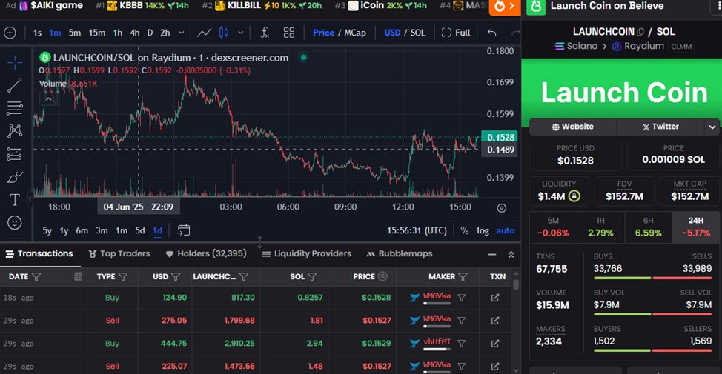This screenshot has width=722, height=374.
Task: Switch to the line chart type icon
Action: (205, 33)
